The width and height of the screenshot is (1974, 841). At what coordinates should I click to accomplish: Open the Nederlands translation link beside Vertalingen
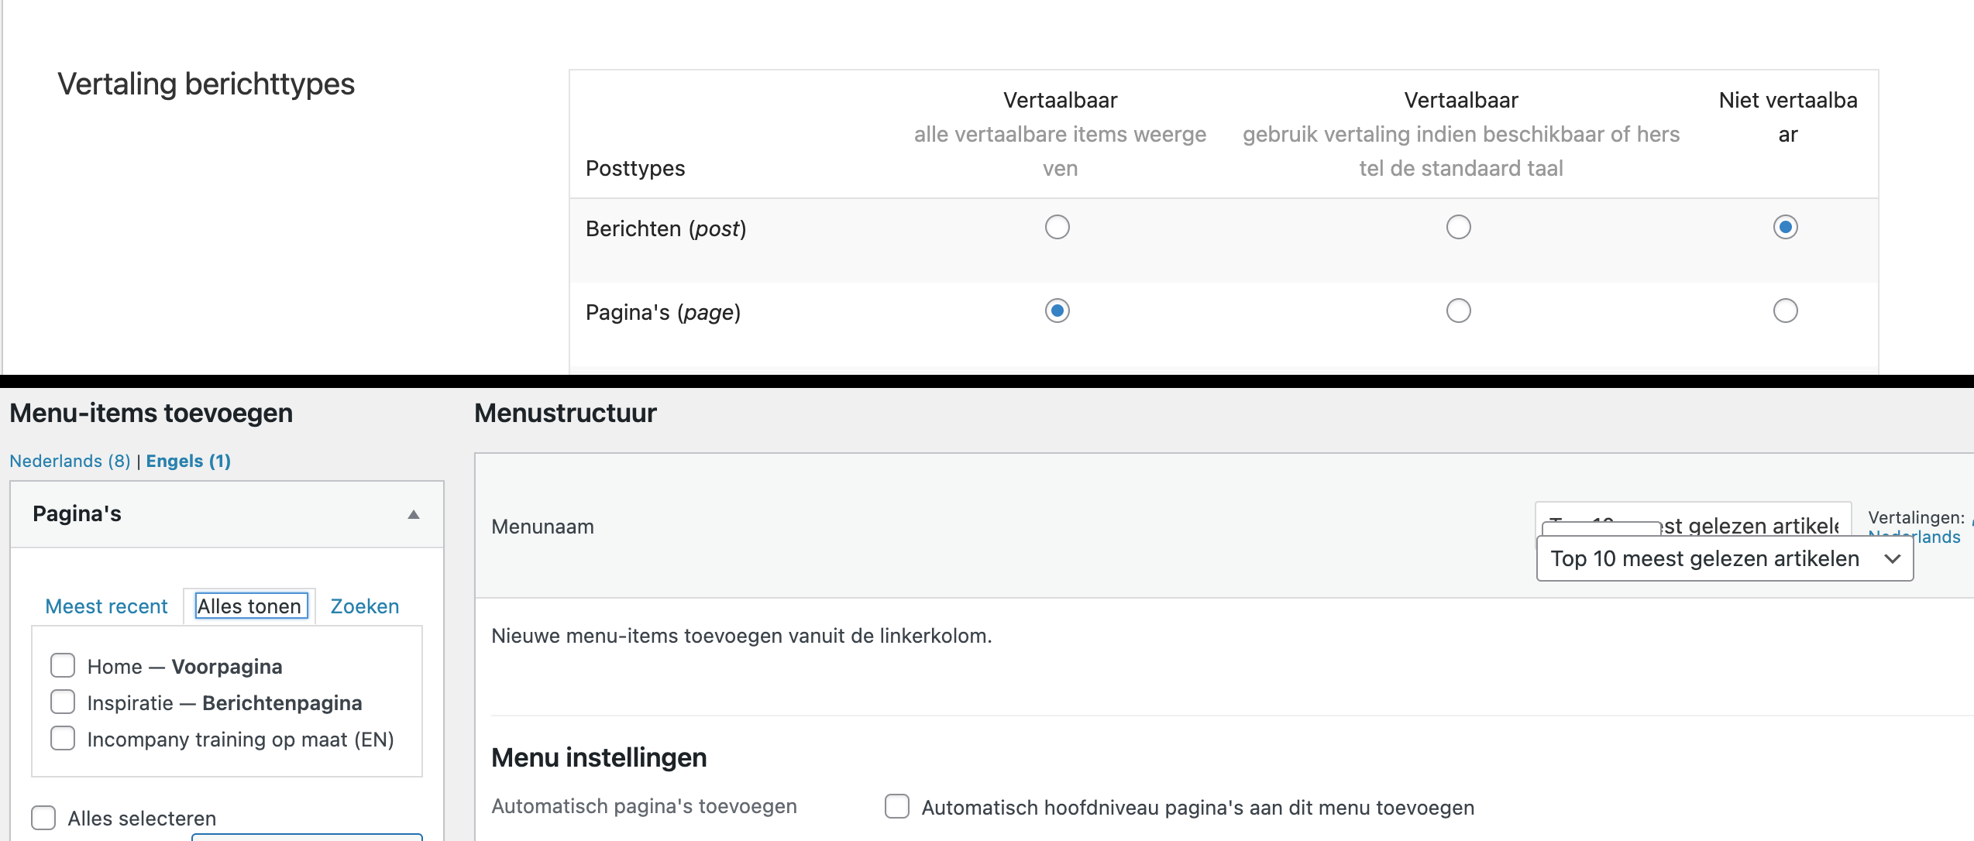tap(1921, 537)
